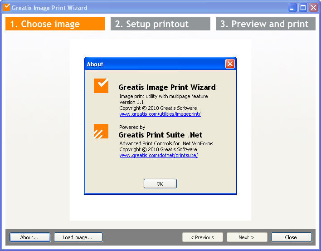This screenshot has width=321, height=251.
Task: Switch to the 2. Setup printout step
Action: click(160, 24)
